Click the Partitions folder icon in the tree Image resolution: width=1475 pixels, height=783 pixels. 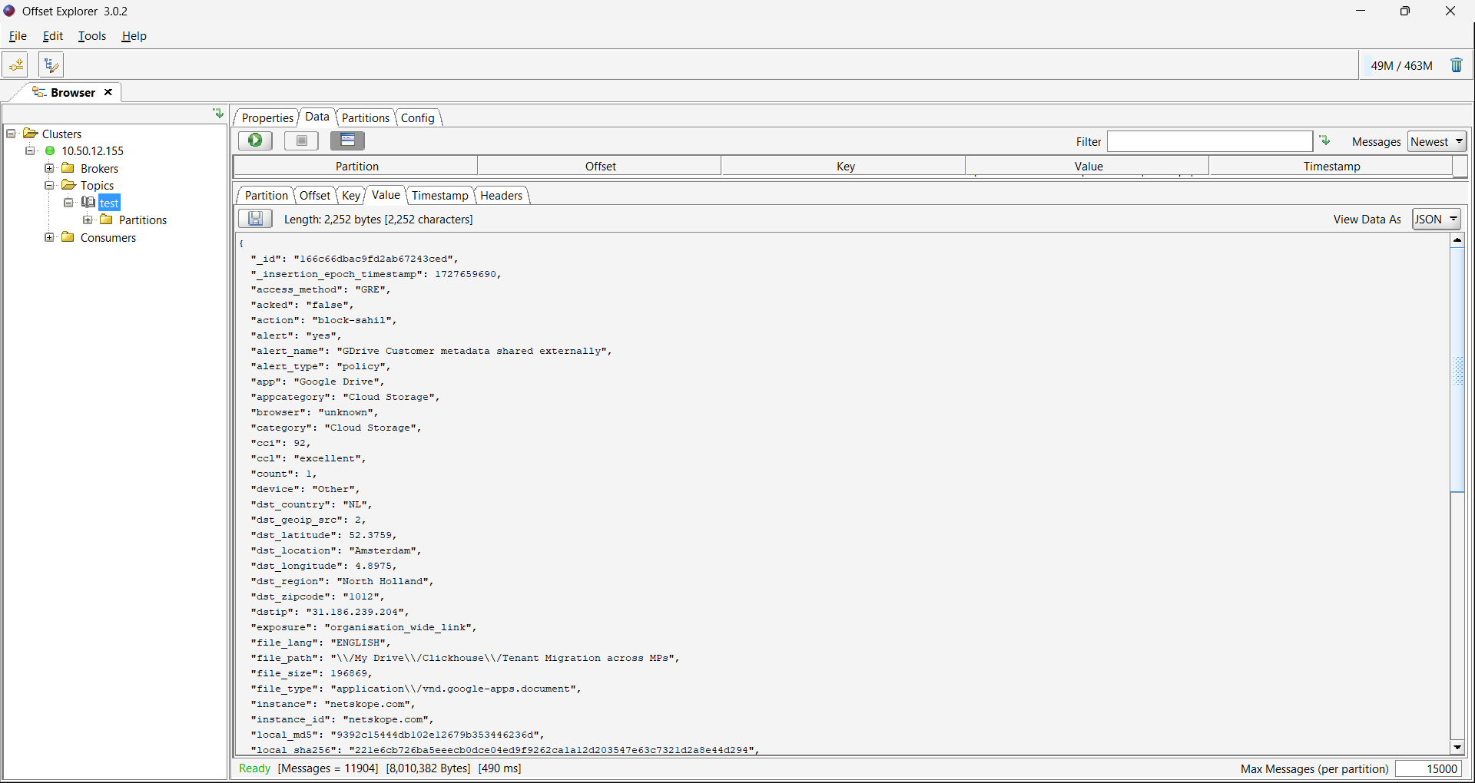coord(106,220)
